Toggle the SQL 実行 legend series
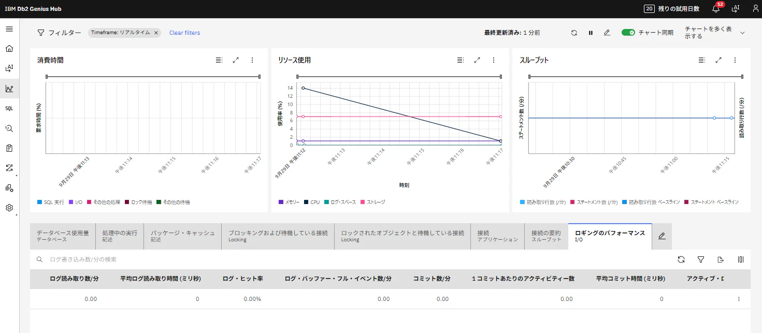This screenshot has height=333, width=762. tap(51, 202)
